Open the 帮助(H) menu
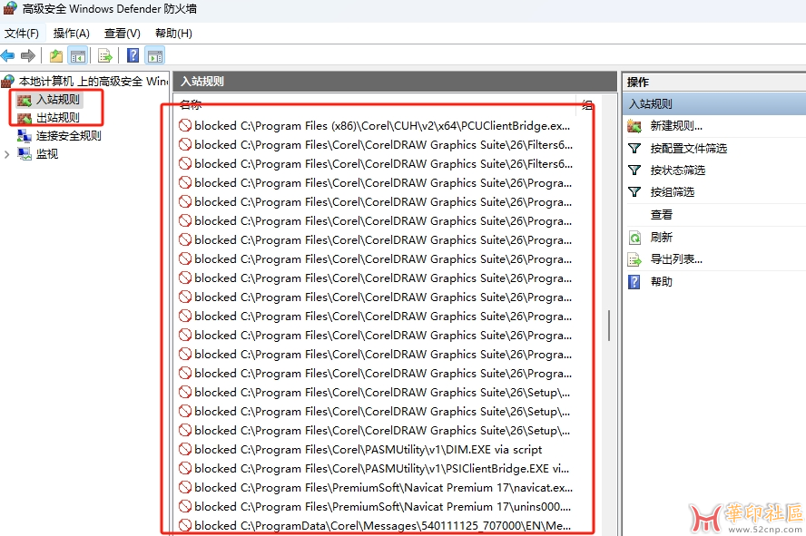Screen dimensions: 806x536 [173, 34]
